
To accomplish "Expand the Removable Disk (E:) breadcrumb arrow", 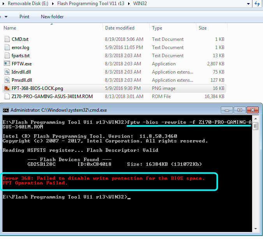I will (x=53, y=4).
